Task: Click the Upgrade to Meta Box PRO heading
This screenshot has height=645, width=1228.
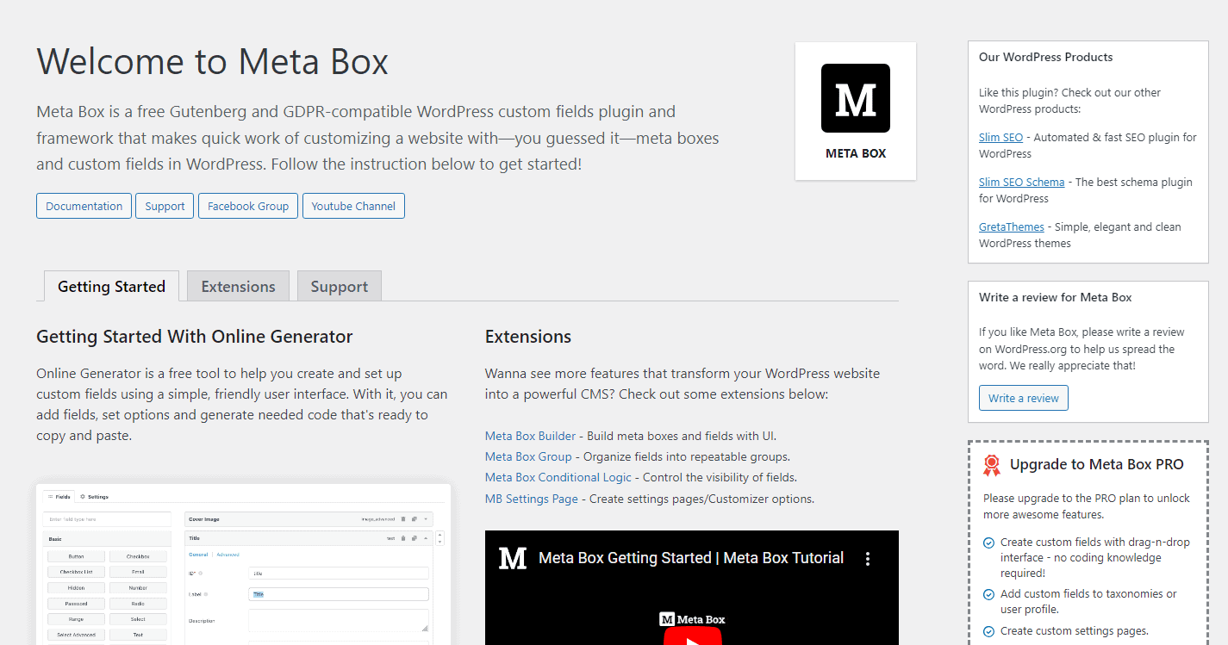Action: 1097,464
